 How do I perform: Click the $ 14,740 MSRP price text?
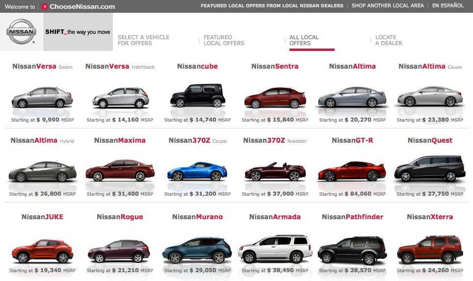click(x=210, y=120)
